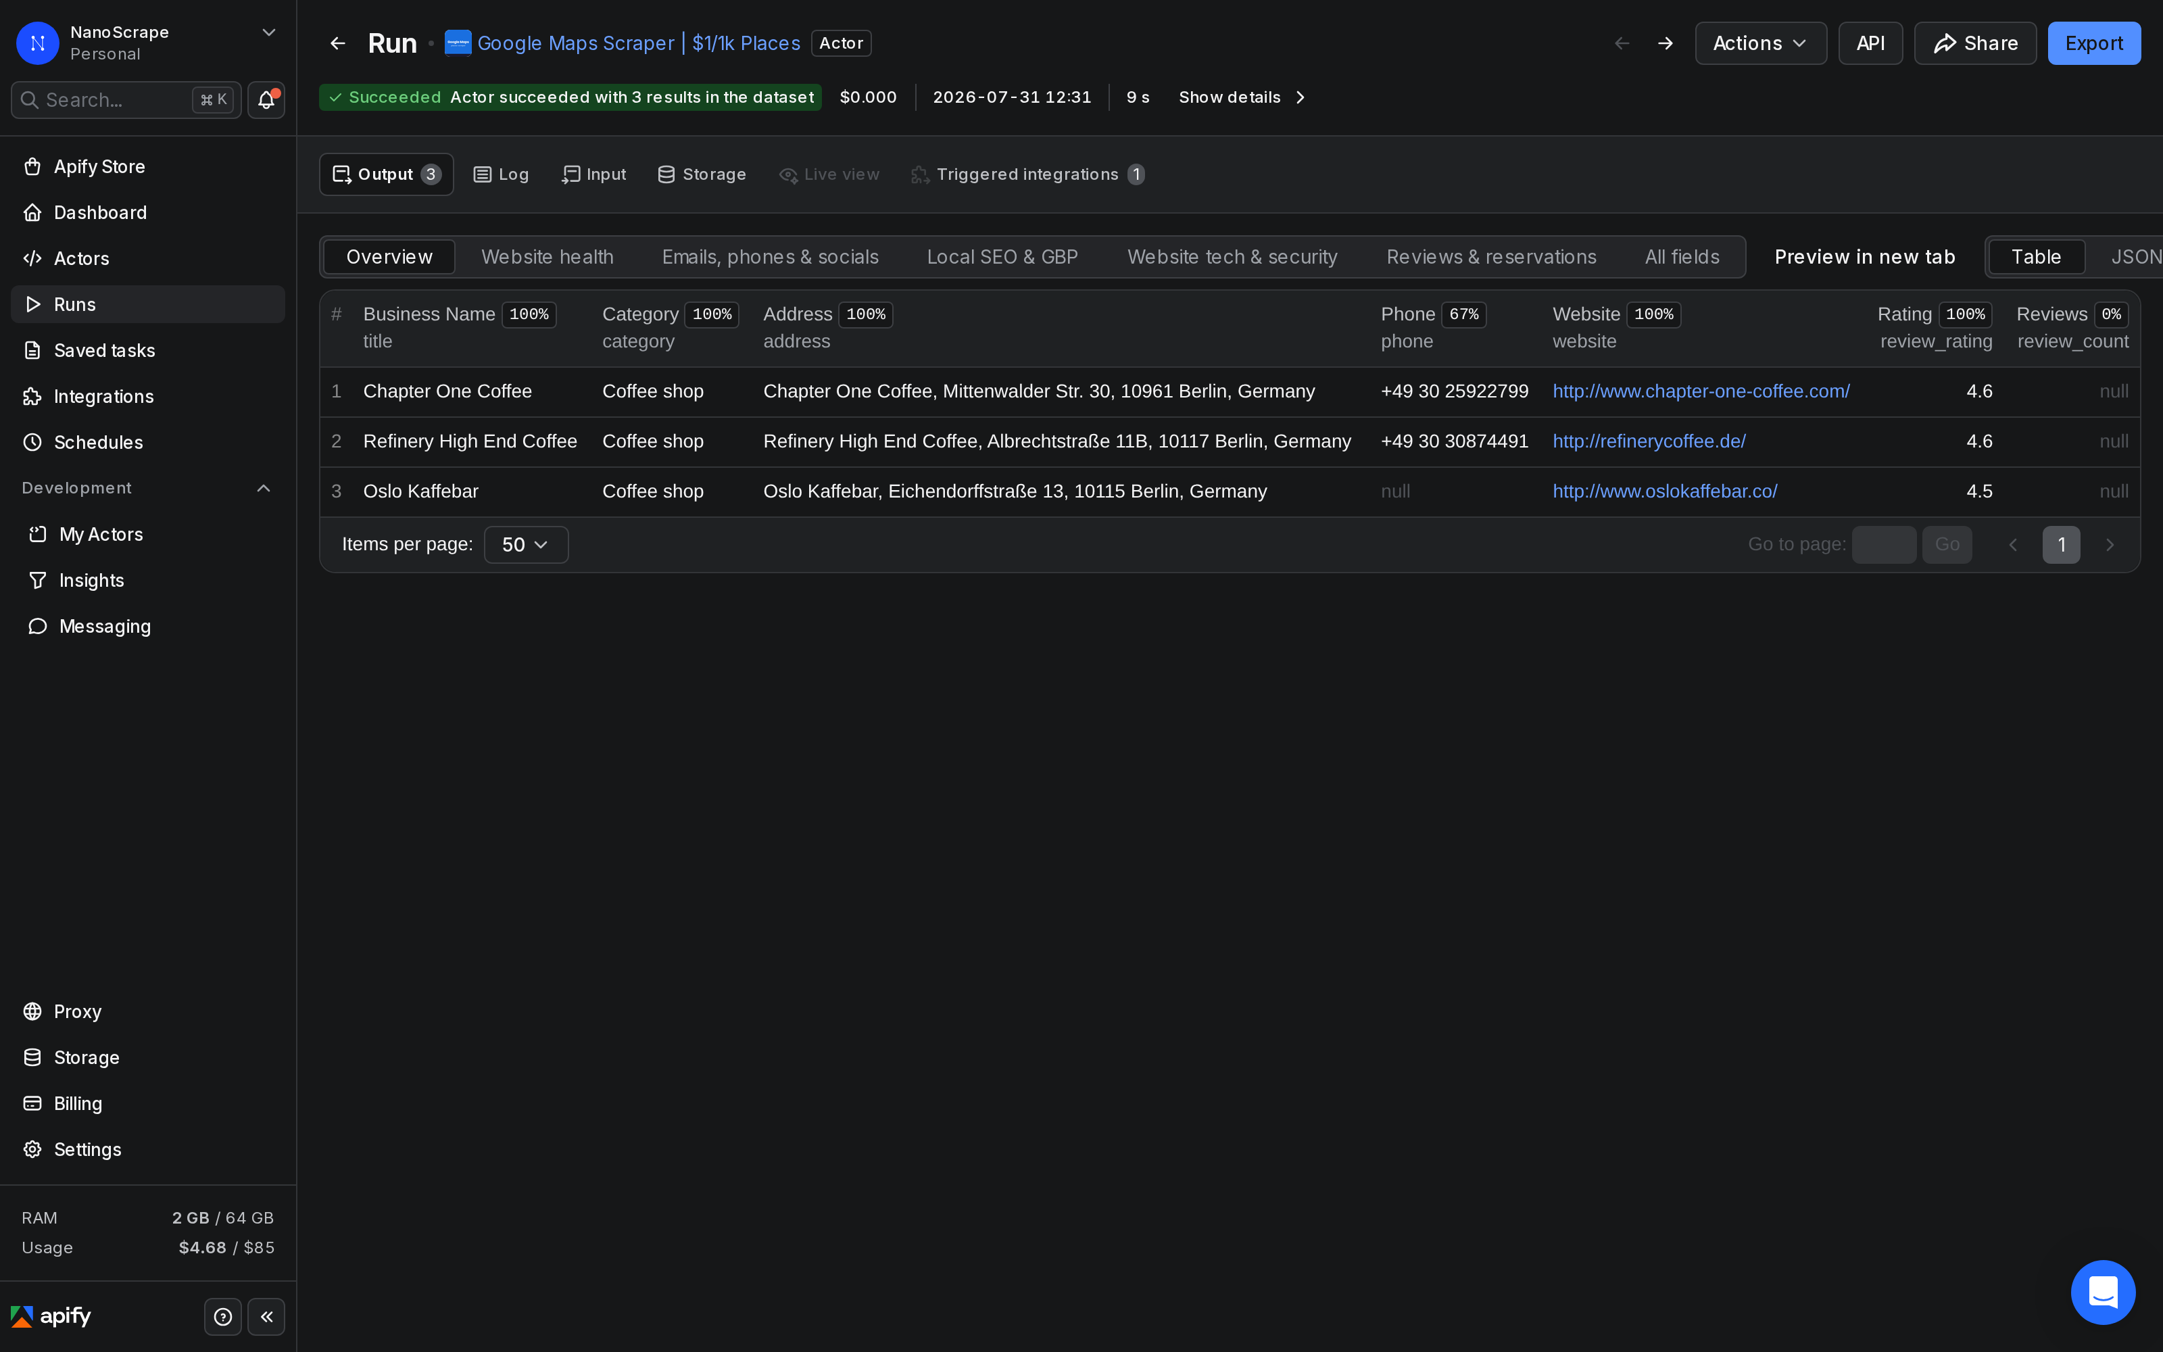This screenshot has width=2163, height=1352.
Task: Click the apify logo
Action: point(51,1316)
